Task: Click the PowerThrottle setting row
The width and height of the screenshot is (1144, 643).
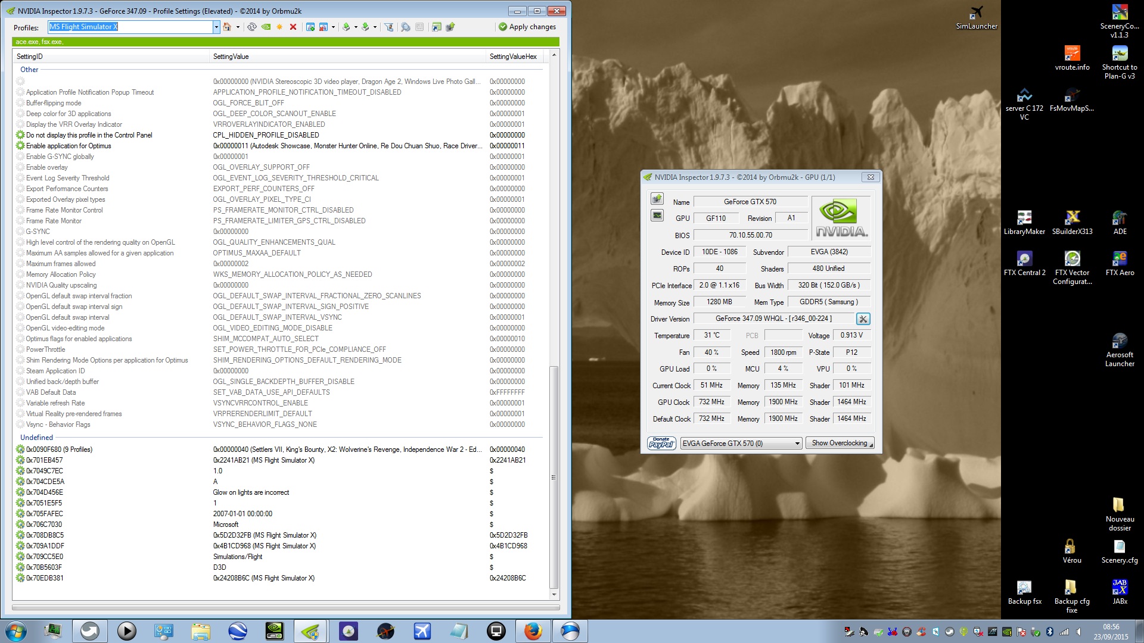Action: 279,349
